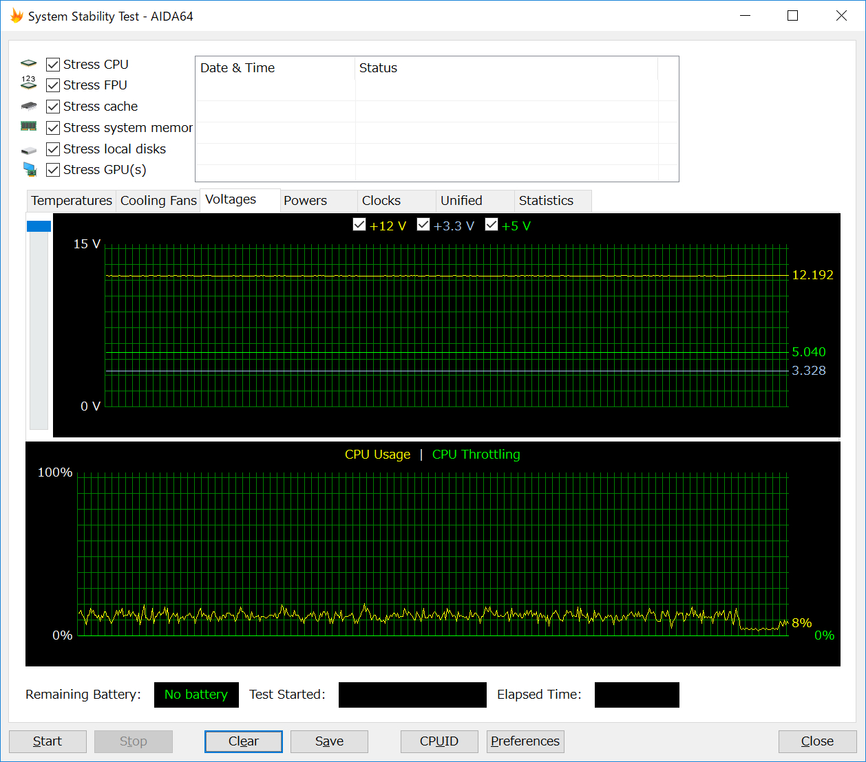
Task: Click the AIDA64 flame icon in title bar
Action: click(17, 16)
